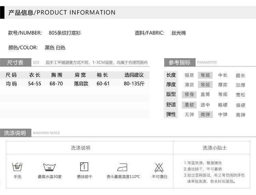Click the 60-61 sleeve length value
Image resolution: width=256 pixels, height=195 pixels.
point(103,83)
